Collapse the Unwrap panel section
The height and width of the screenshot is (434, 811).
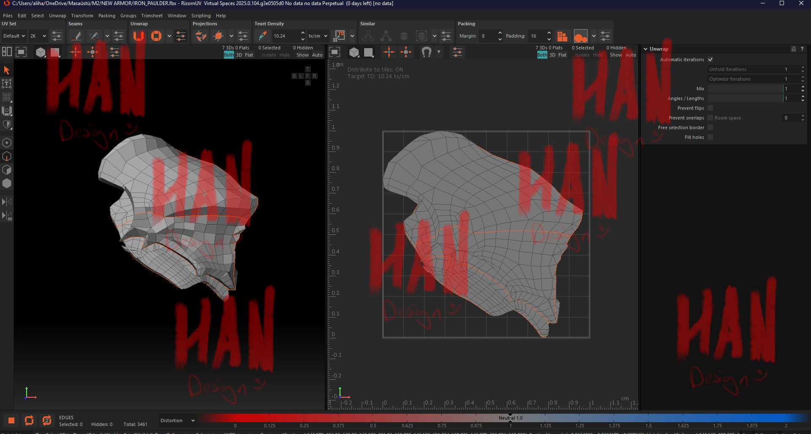(x=645, y=49)
